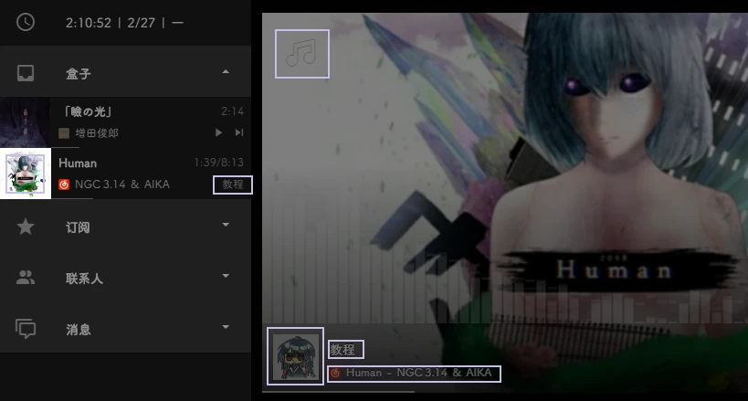Click the chibi avatar thumbnail at artwork bottom
748x401 pixels.
tap(295, 356)
